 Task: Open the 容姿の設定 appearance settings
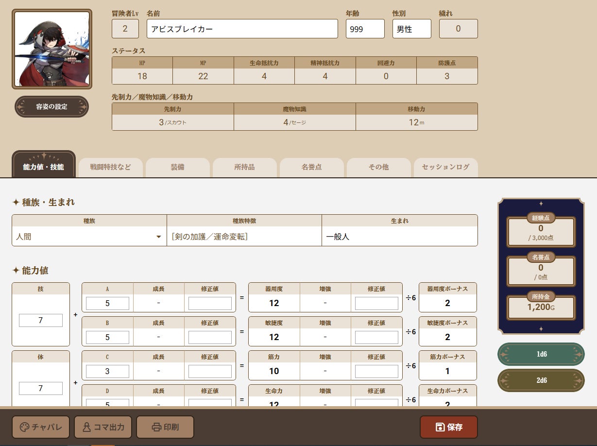coord(51,106)
